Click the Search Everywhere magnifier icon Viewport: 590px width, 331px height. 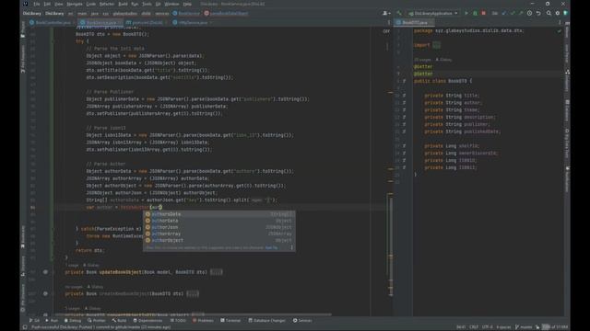[x=549, y=13]
